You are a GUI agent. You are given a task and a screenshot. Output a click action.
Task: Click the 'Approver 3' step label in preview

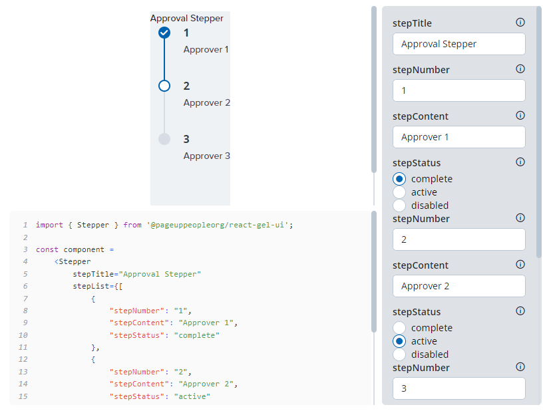[206, 156]
